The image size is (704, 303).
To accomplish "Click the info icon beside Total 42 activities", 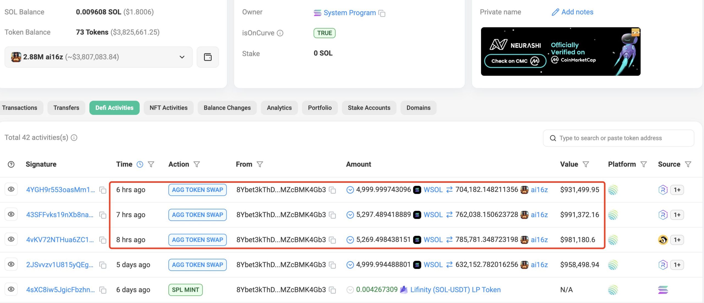I will (74, 138).
